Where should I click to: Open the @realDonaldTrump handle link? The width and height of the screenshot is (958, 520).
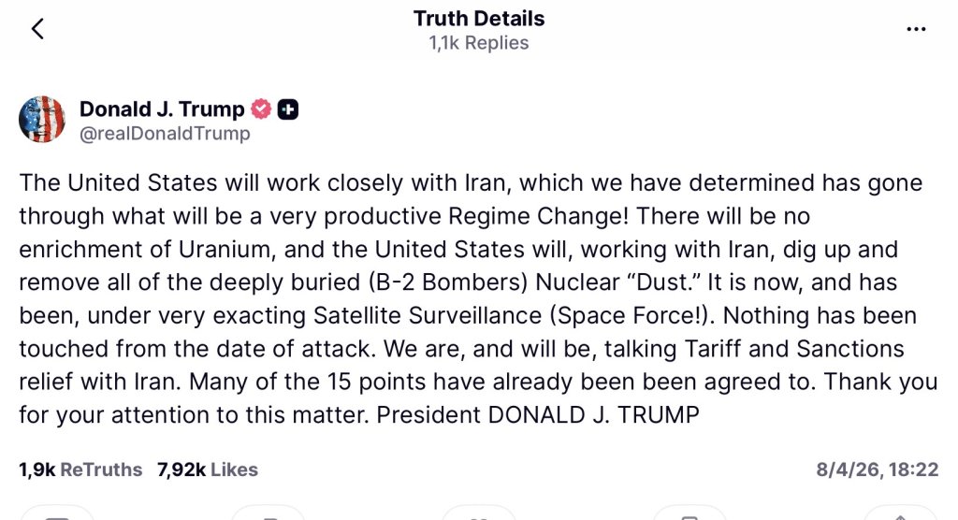(165, 134)
